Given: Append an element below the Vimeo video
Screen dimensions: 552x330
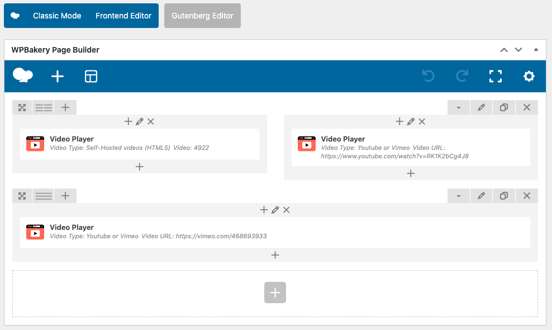Looking at the screenshot, I should click(275, 255).
